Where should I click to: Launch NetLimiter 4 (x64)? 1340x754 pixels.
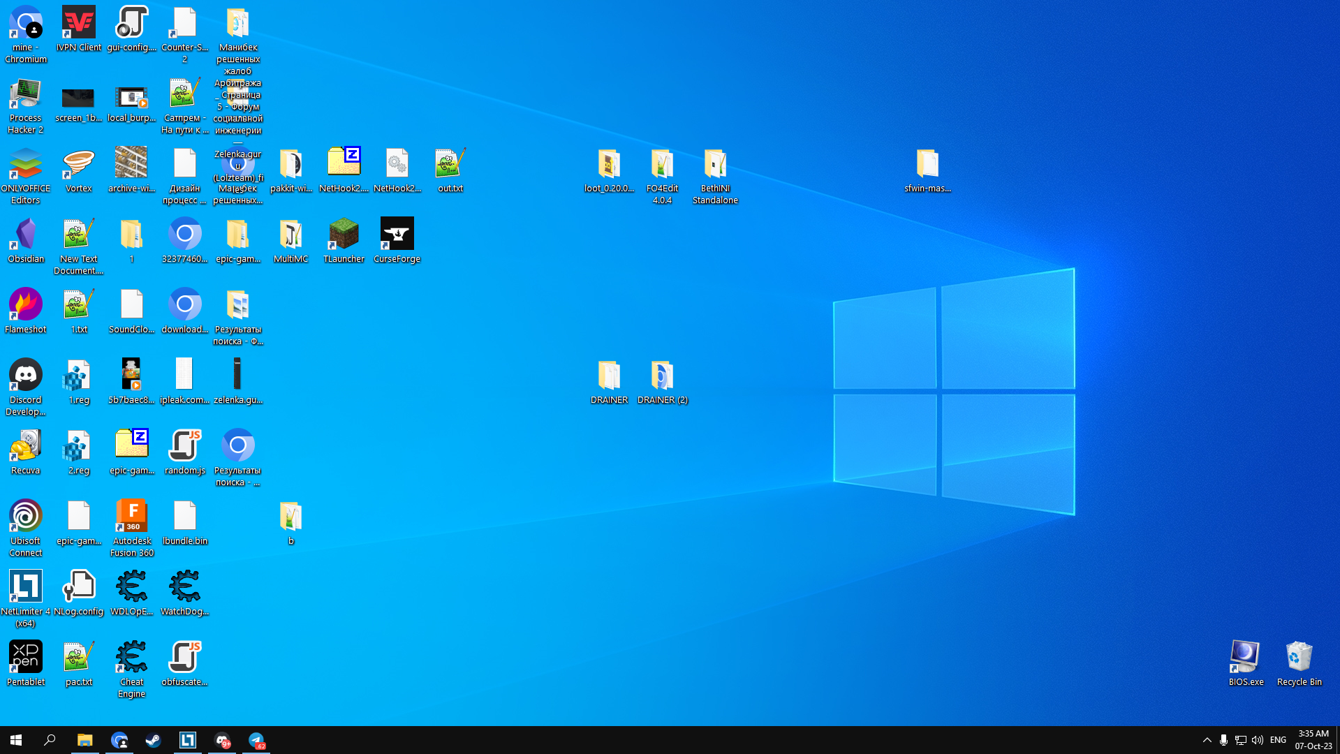26,600
